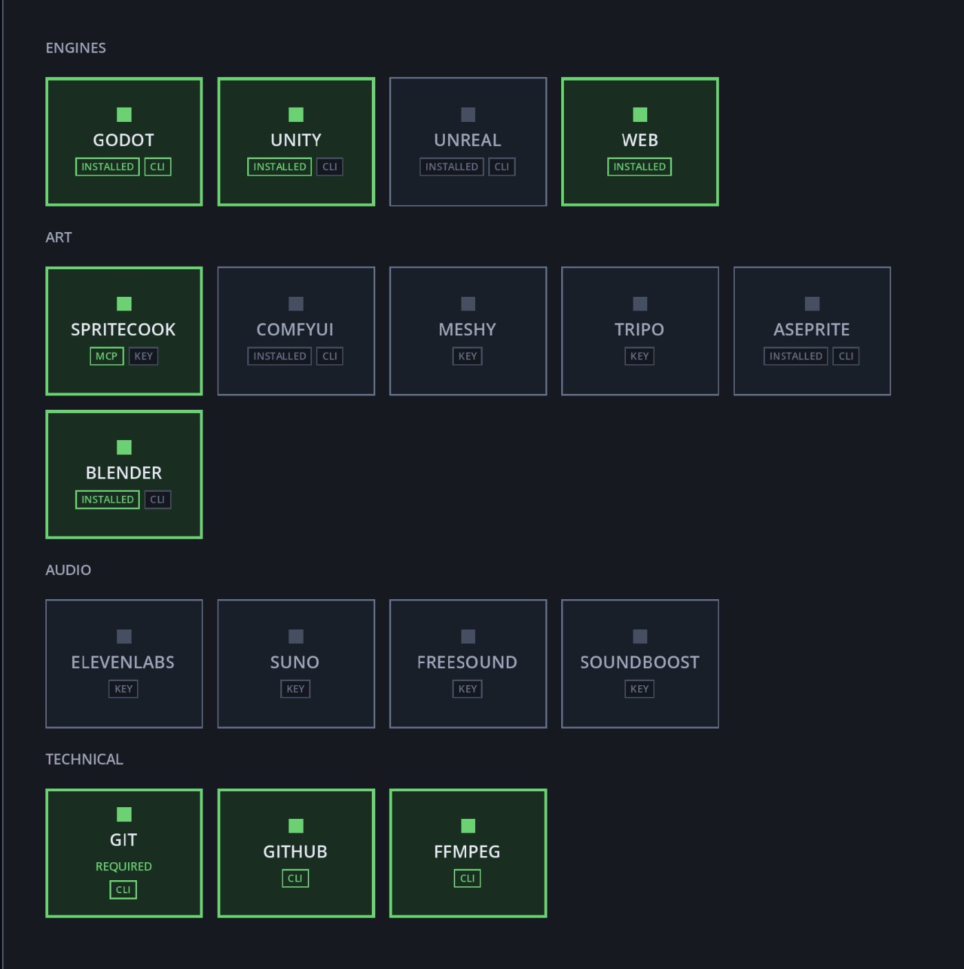964x969 pixels.
Task: Click the CLI badge under Unreal
Action: coord(502,167)
